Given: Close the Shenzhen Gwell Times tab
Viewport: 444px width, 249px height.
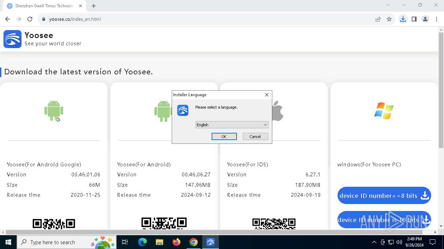Looking at the screenshot, I should [80, 6].
